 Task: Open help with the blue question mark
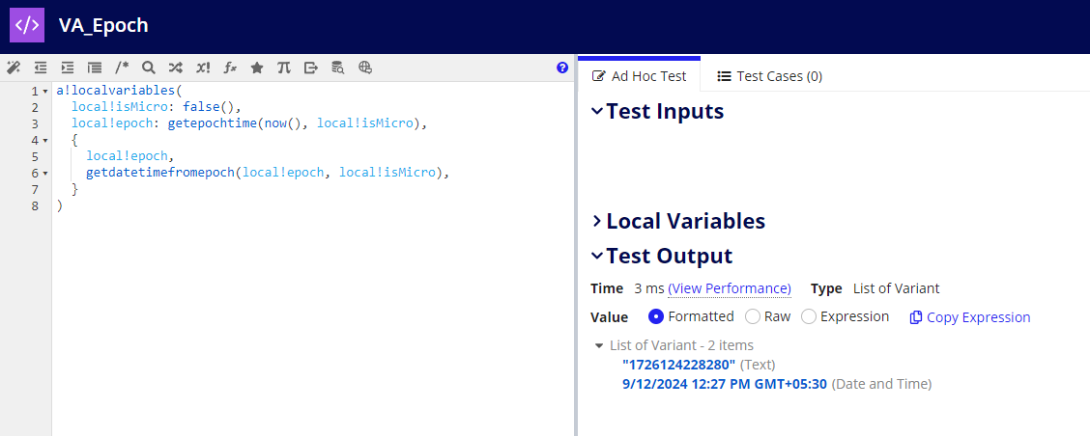562,68
